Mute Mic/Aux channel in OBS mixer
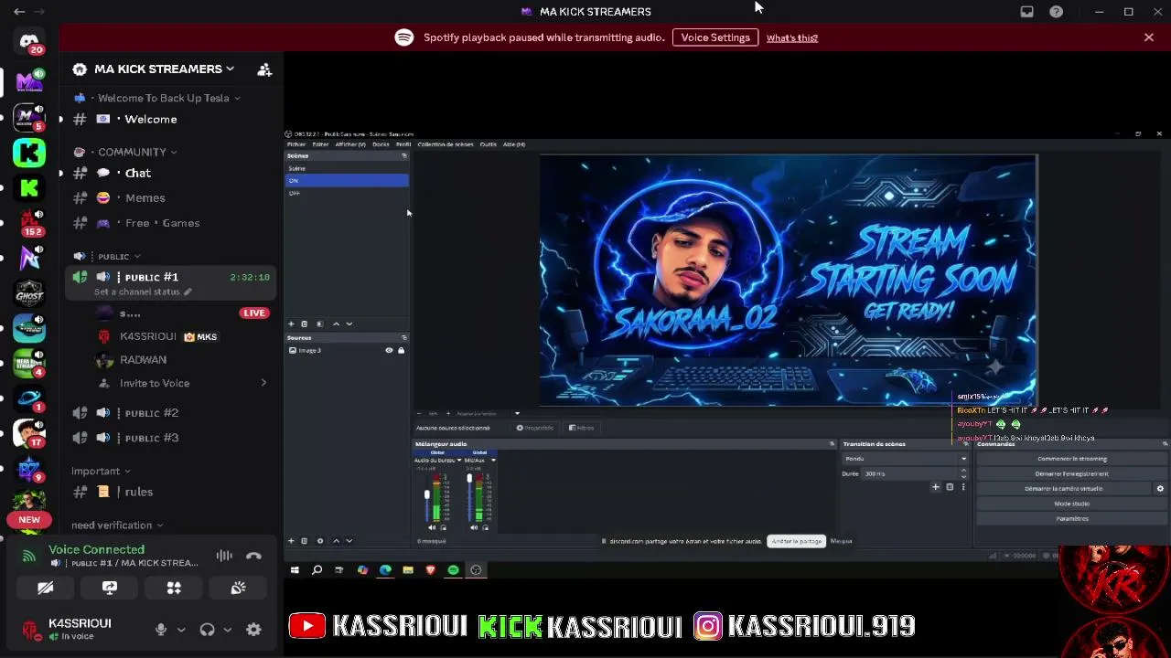 tap(475, 527)
